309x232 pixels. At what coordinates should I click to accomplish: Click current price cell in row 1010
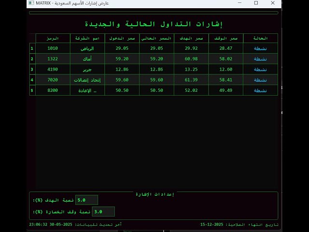(156, 48)
